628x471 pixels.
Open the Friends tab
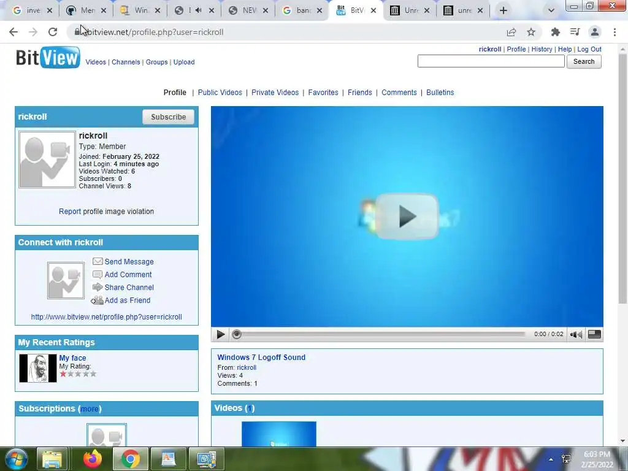359,93
